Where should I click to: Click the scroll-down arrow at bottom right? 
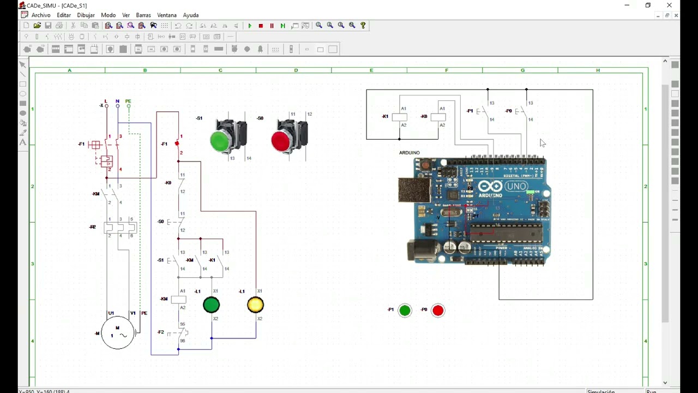[x=665, y=383]
